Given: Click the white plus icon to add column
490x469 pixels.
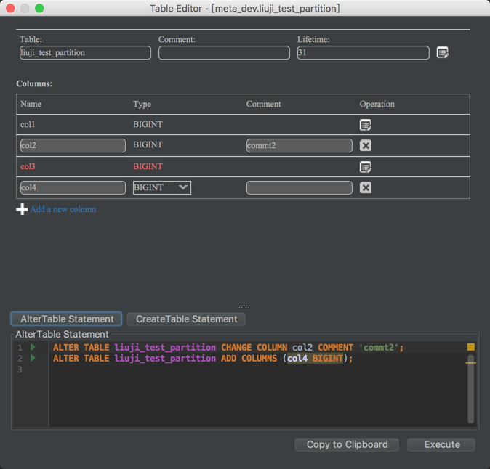Looking at the screenshot, I should click(x=22, y=209).
